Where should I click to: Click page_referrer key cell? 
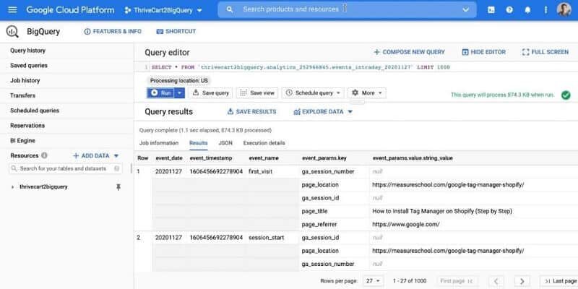coord(319,224)
